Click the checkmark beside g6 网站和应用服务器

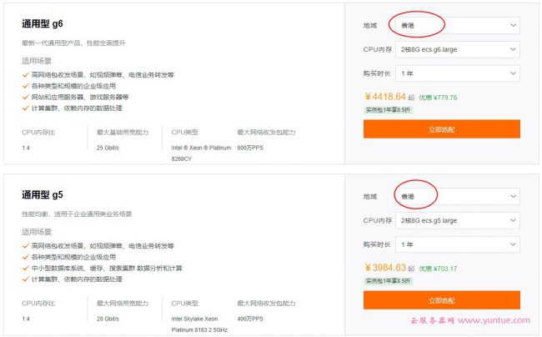tap(26, 97)
